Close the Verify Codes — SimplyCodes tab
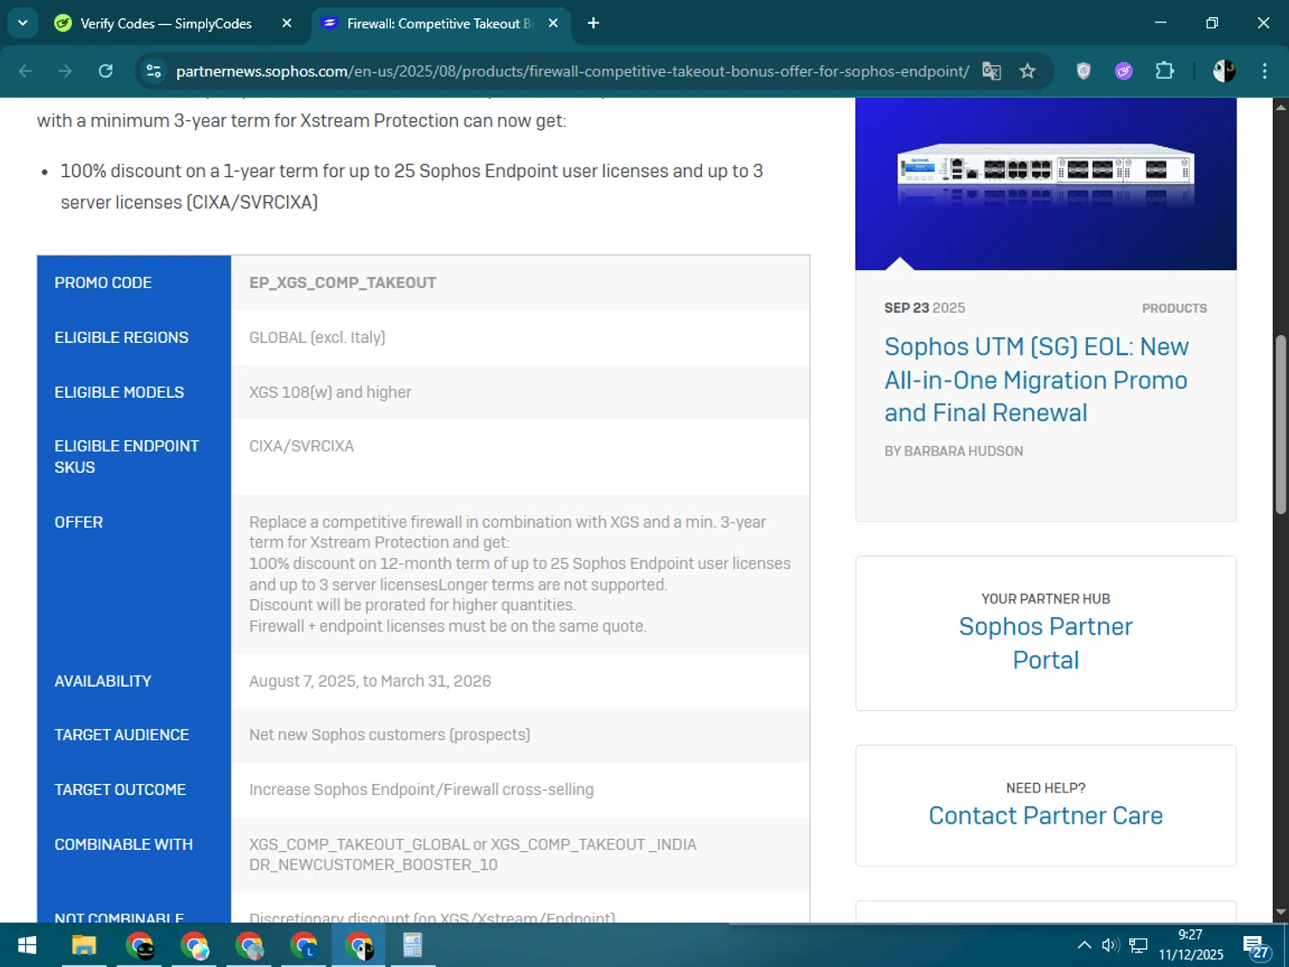The width and height of the screenshot is (1289, 967). click(x=287, y=23)
